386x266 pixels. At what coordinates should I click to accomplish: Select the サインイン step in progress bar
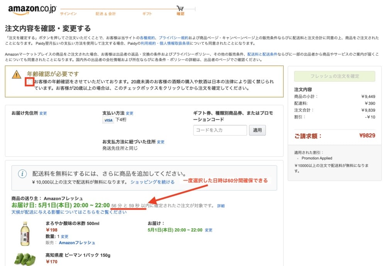pos(68,14)
